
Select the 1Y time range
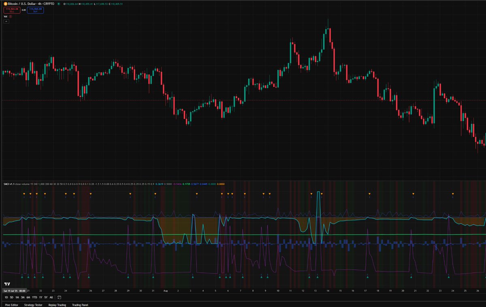coord(40,297)
